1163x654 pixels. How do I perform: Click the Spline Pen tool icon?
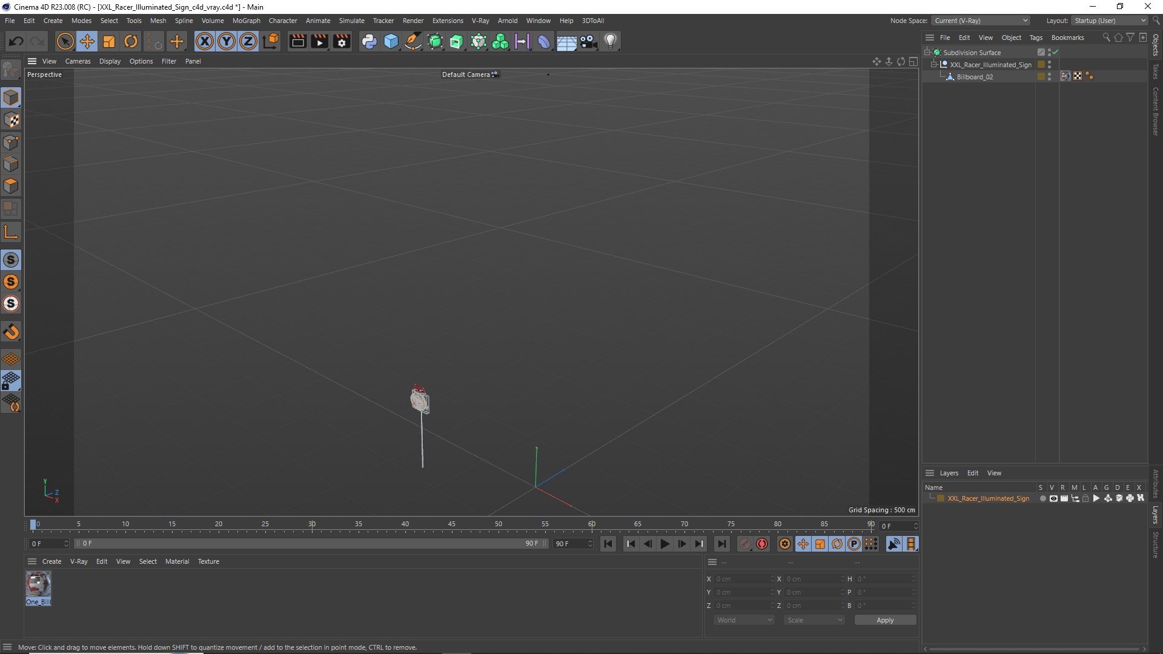coord(413,41)
